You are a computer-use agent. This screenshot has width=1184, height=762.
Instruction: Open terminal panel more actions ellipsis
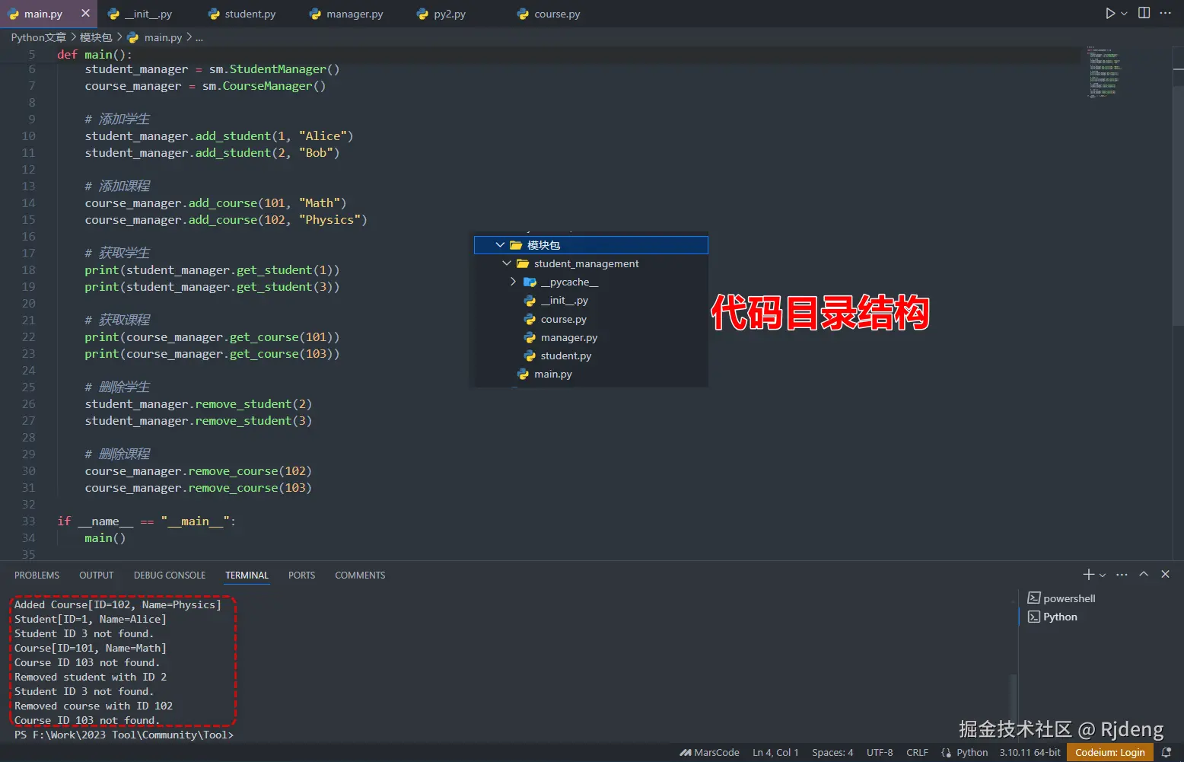tap(1122, 575)
